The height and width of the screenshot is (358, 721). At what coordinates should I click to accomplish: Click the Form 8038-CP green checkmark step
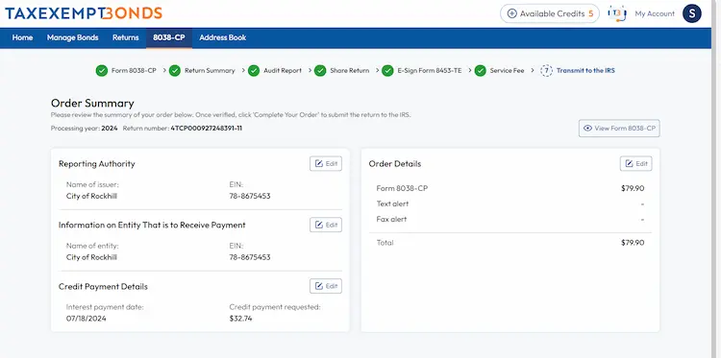click(x=102, y=71)
